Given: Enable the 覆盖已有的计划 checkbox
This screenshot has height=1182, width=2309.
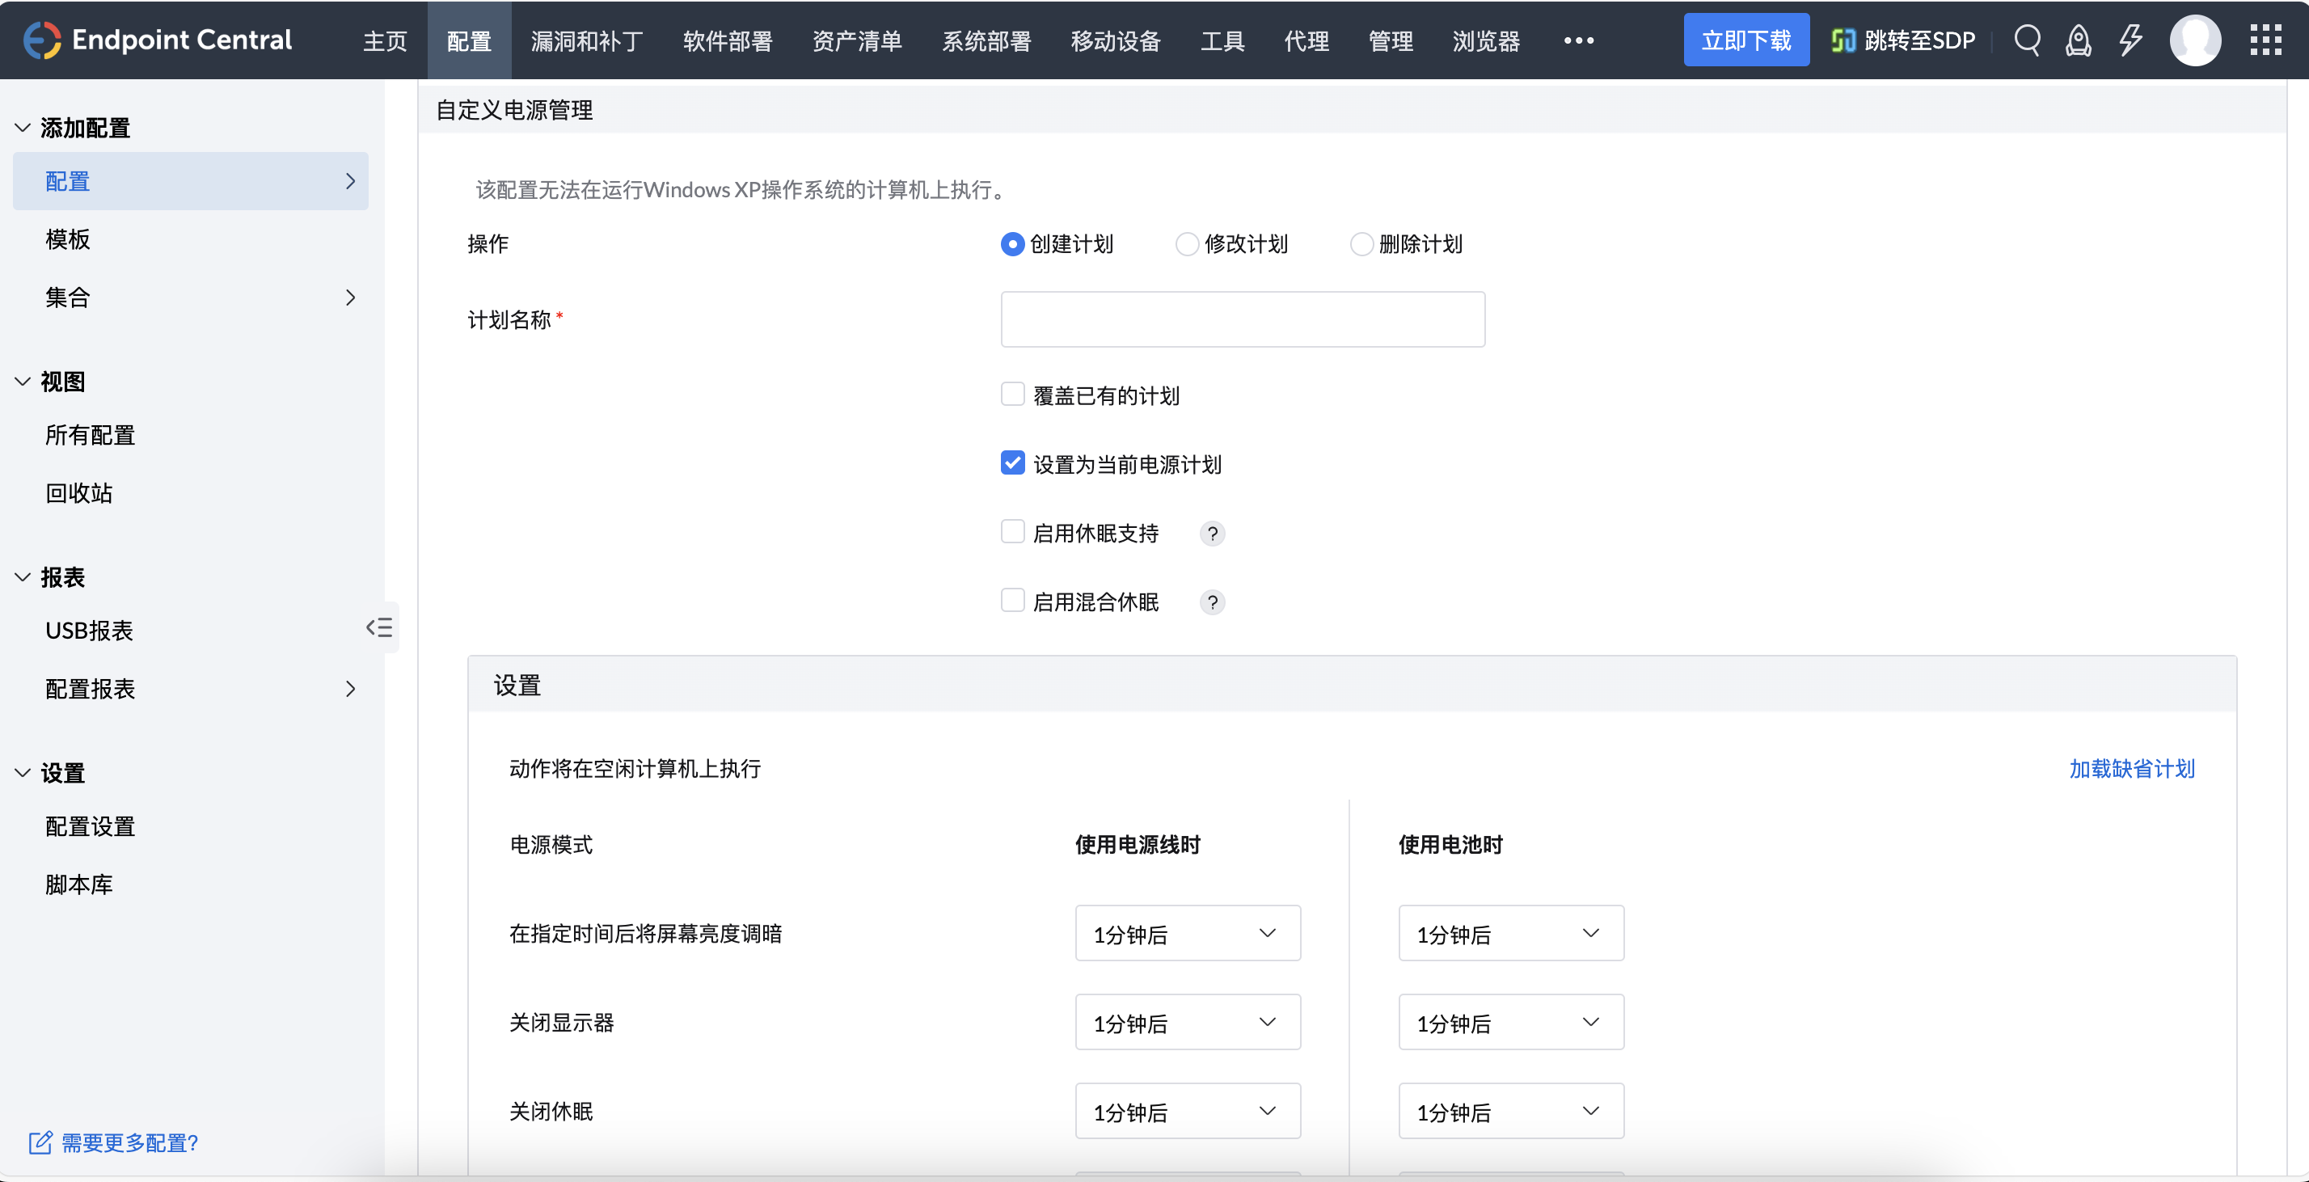Looking at the screenshot, I should click(1012, 395).
